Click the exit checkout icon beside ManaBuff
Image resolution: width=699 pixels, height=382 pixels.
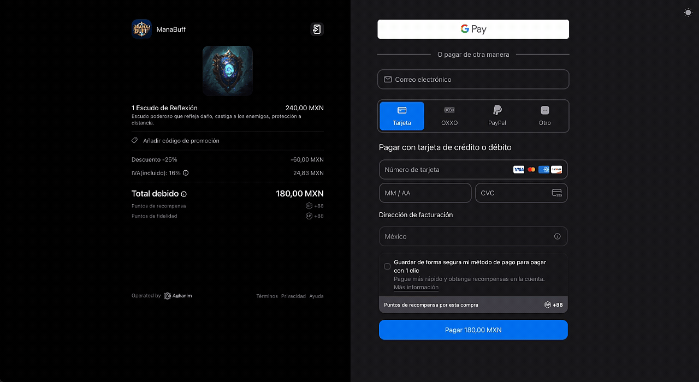[x=317, y=29]
